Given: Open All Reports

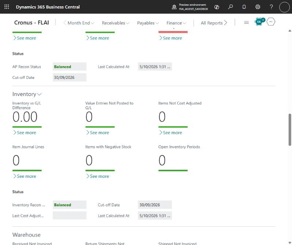Looking at the screenshot, I should tap(214, 23).
